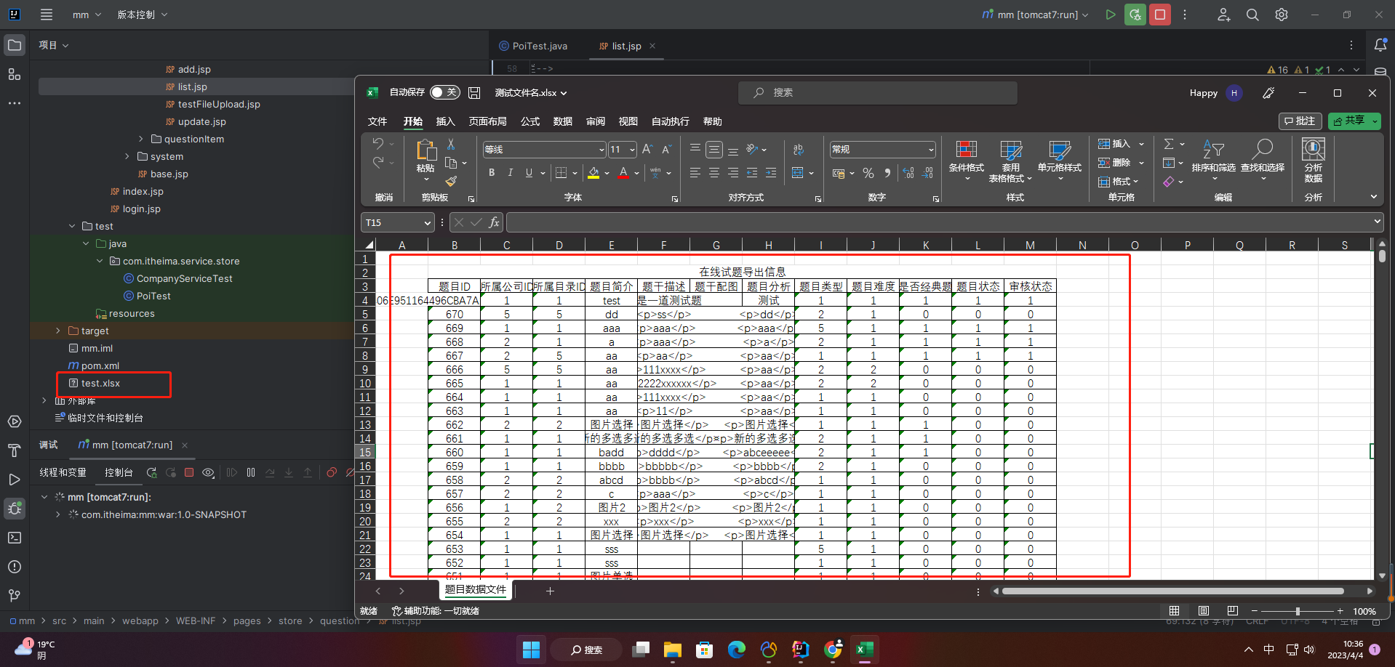Screen dimensions: 1395x667
Task: Click the Paste clipboard icon in Excel
Action: [x=425, y=150]
